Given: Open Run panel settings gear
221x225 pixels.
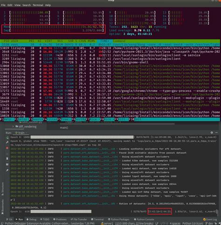Looking at the screenshot, I should [x=212, y=132].
